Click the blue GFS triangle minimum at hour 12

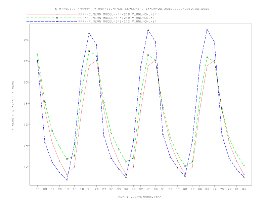coord(67,179)
